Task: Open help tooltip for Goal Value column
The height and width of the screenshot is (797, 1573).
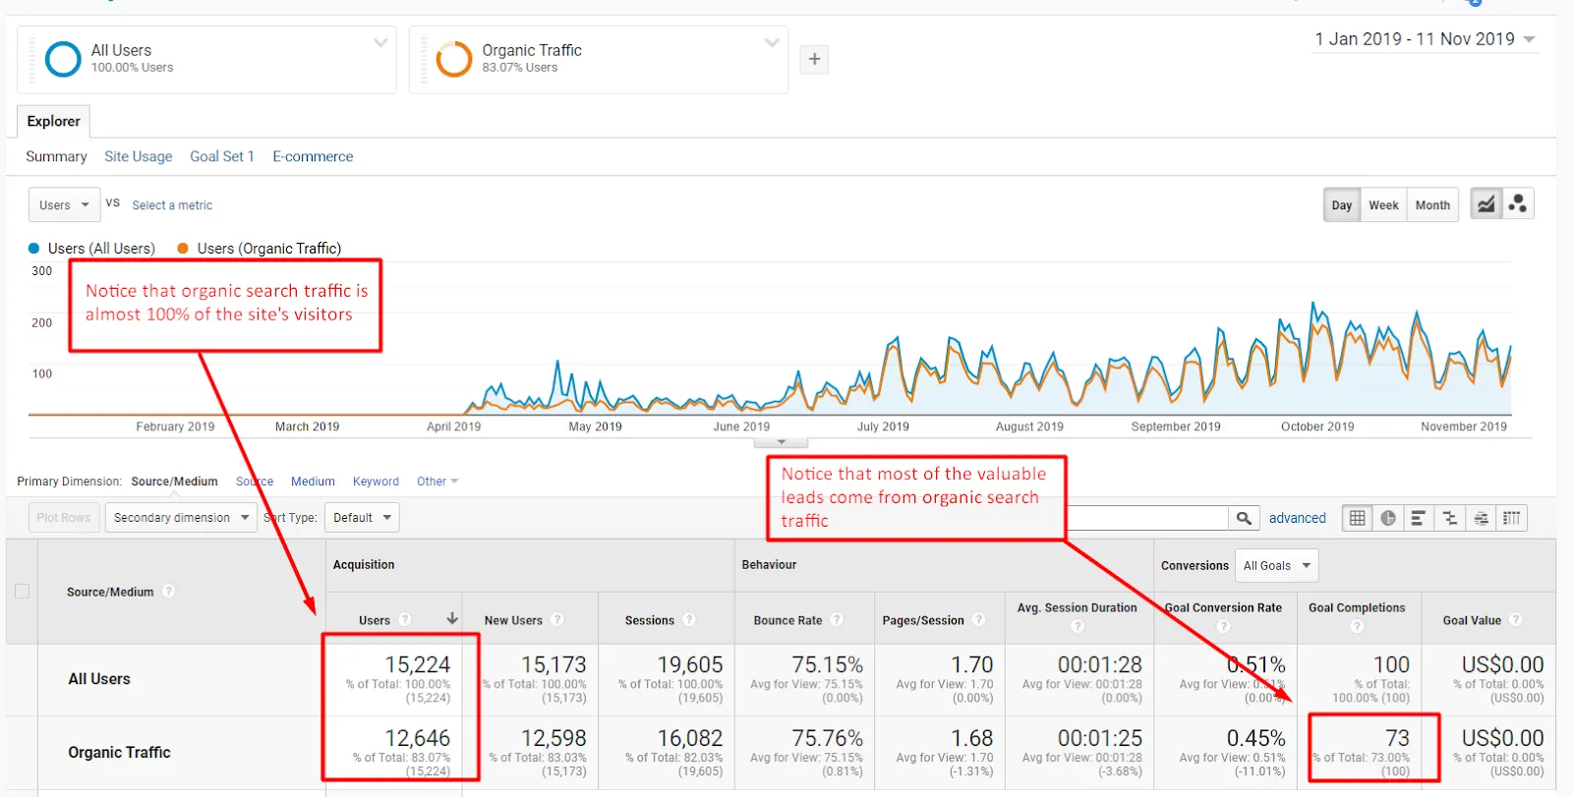Action: [1516, 620]
